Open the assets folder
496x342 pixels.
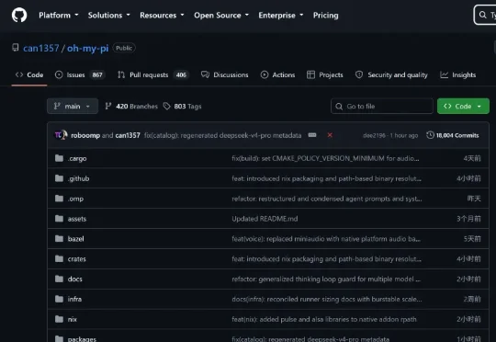click(x=77, y=219)
